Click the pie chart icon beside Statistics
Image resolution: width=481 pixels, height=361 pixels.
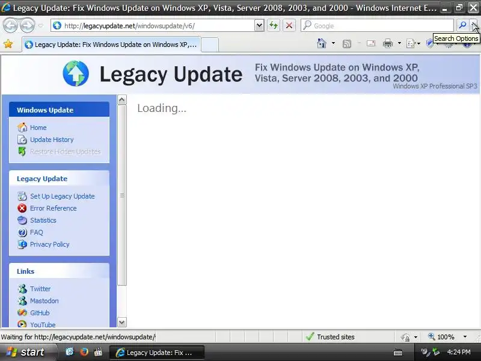pos(22,220)
